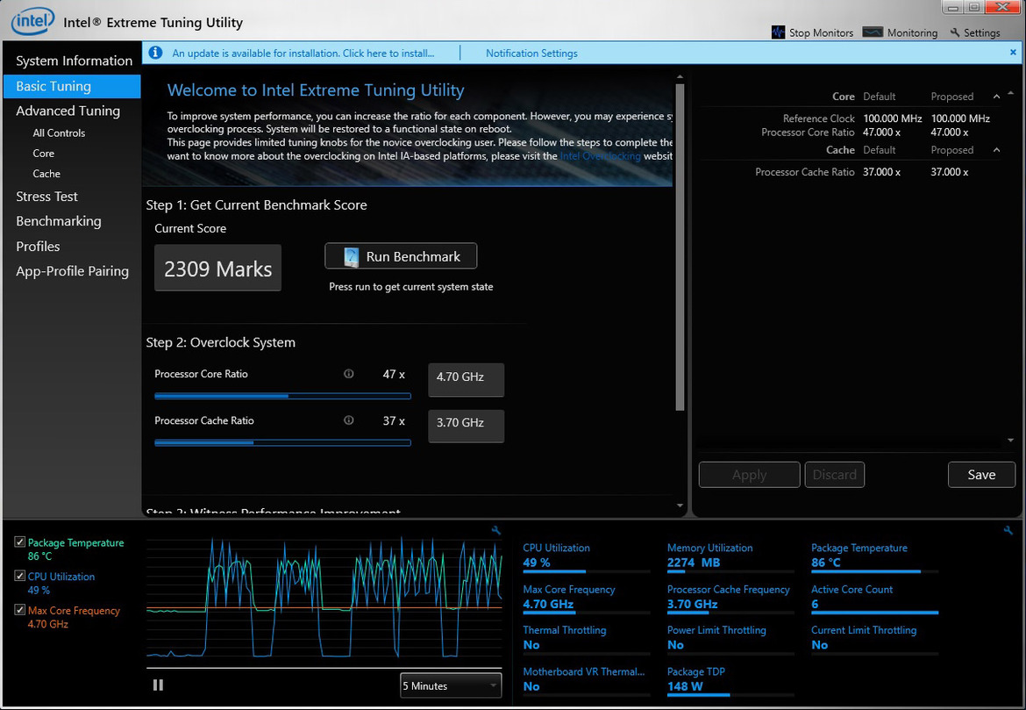Click the Package TDP 148 W value
This screenshot has width=1026, height=710.
tap(685, 685)
